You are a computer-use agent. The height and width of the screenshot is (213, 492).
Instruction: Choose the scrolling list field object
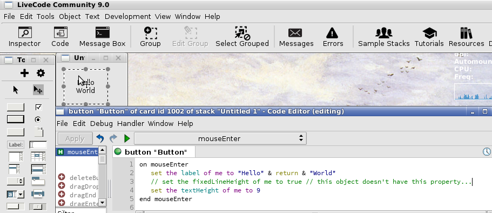15,169
